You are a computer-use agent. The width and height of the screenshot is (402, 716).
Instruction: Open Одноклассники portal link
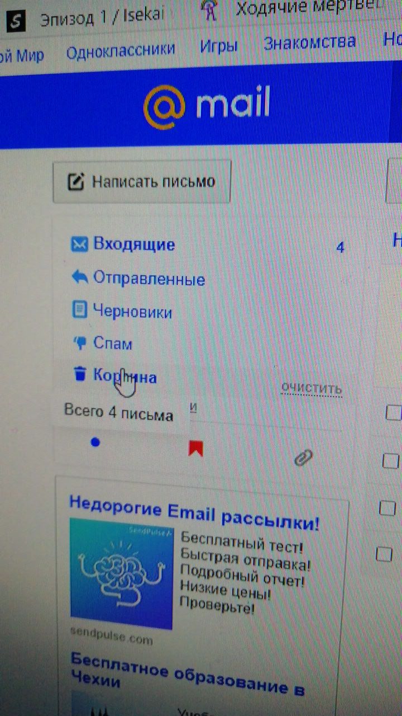(120, 50)
